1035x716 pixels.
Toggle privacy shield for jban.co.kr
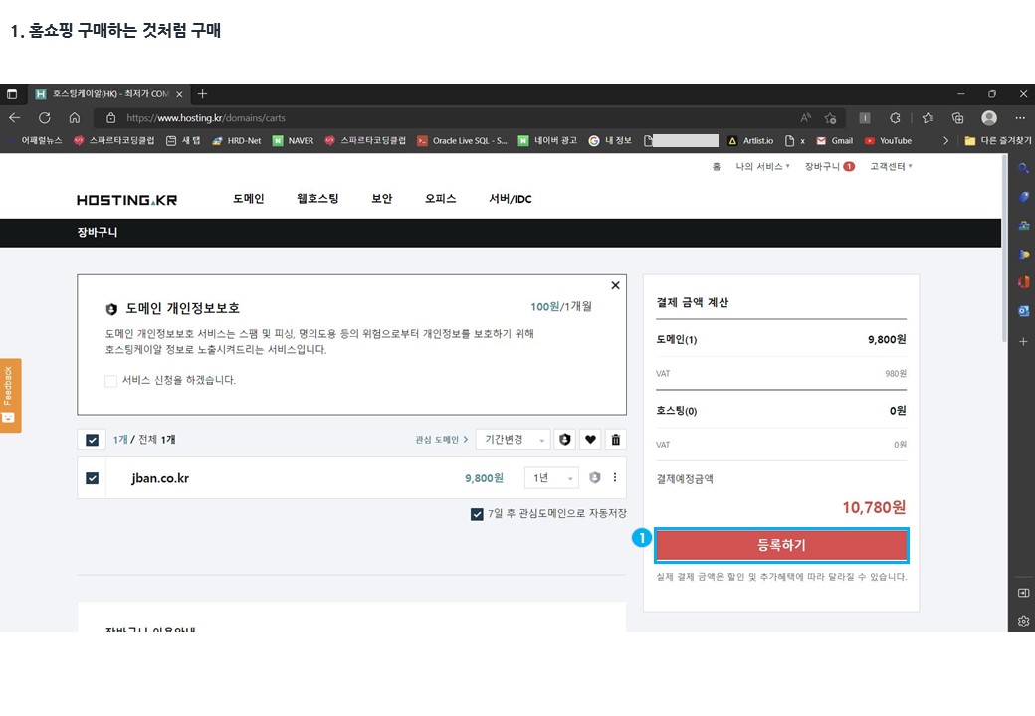[595, 478]
